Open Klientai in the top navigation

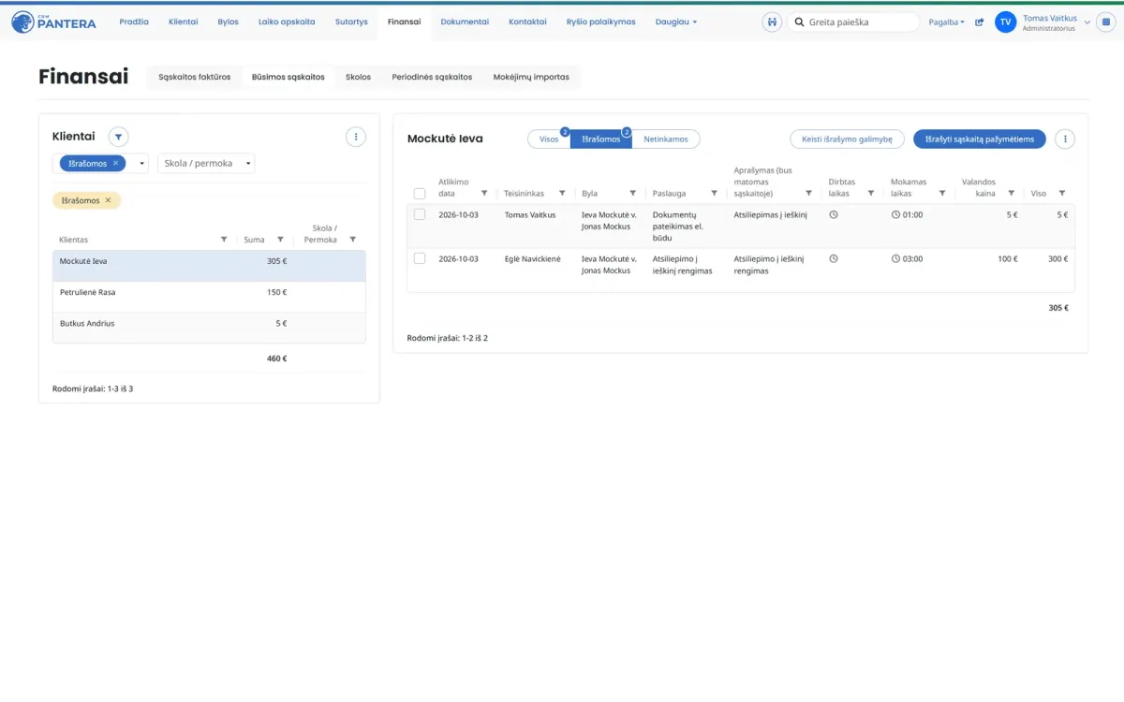click(x=184, y=22)
